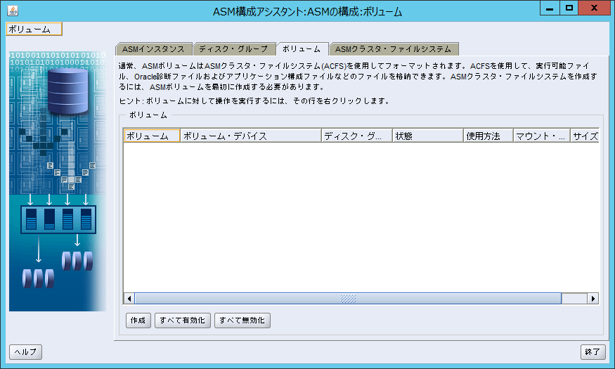Viewport: 615px width, 369px height.
Task: Click the 使用方法 column header
Action: pos(488,136)
